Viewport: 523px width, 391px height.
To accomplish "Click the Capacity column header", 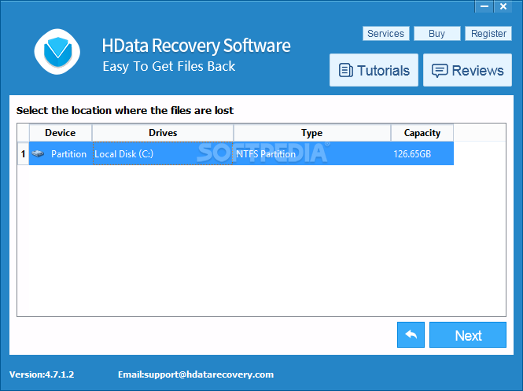I will [422, 133].
